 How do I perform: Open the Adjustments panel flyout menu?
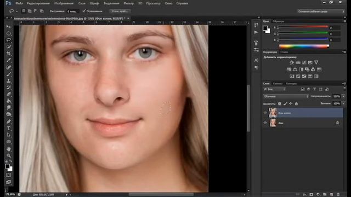[x=344, y=52]
